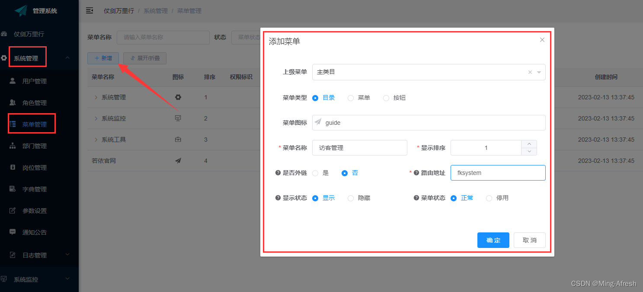
Task: Click the paper plane icon in 若依官网 row
Action: coord(178,161)
